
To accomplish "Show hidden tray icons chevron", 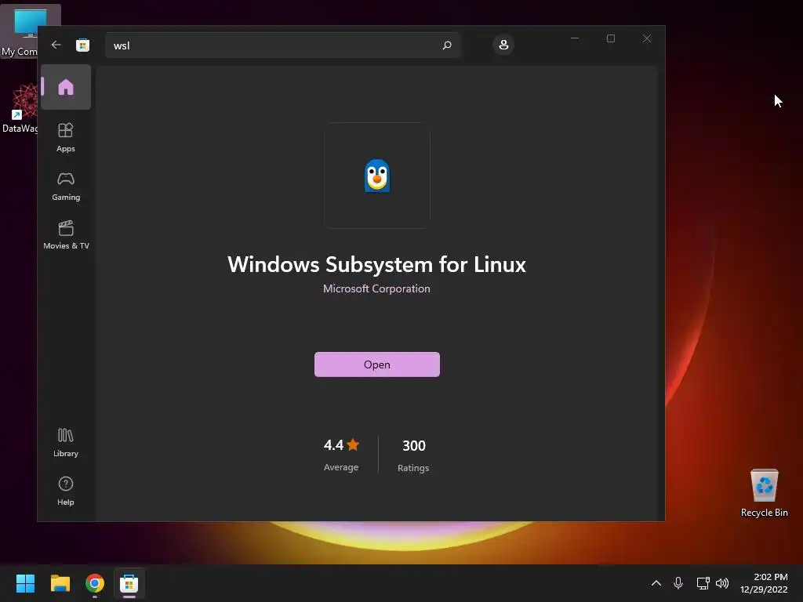I will pyautogui.click(x=656, y=583).
